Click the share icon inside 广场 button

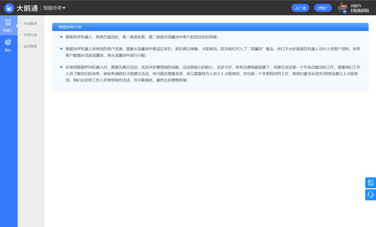[296, 8]
